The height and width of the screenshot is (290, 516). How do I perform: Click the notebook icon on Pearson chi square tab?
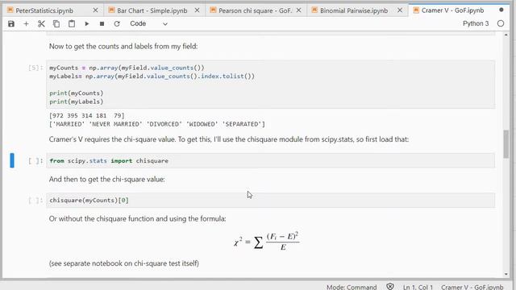click(x=213, y=10)
